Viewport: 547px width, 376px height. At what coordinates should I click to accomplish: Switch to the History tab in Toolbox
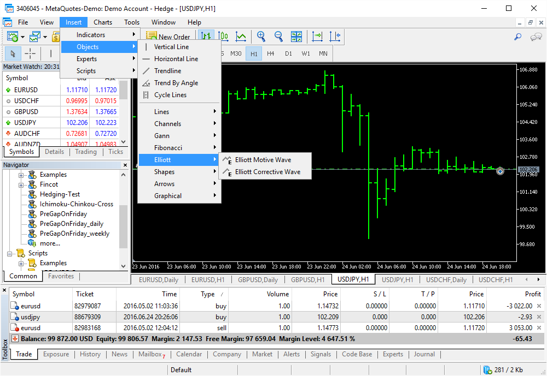pos(90,354)
